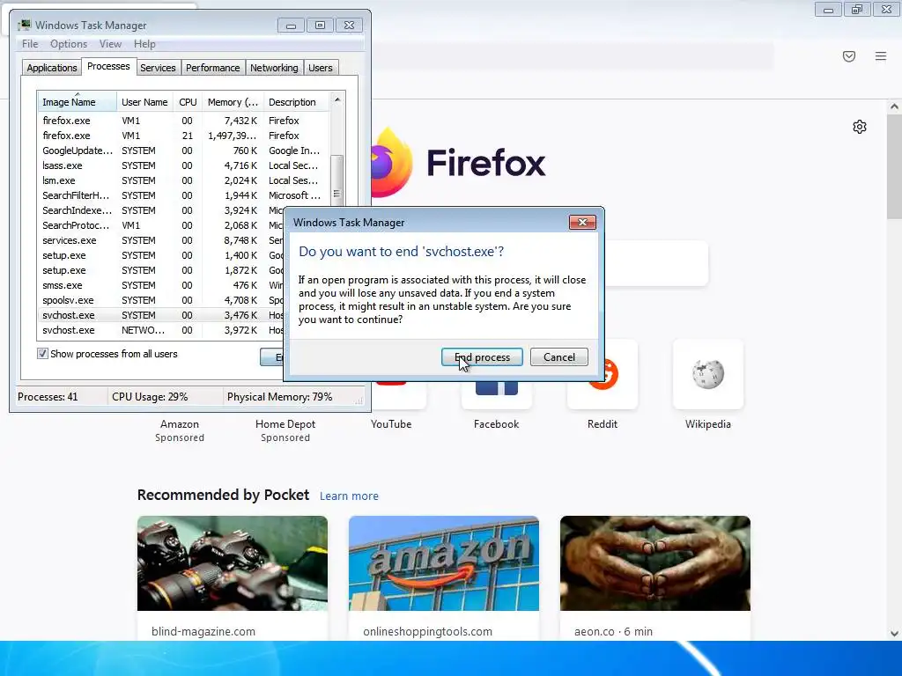Open the hands article thumbnail from aeon.co
Viewport: 902px width, 676px height.
click(x=655, y=563)
